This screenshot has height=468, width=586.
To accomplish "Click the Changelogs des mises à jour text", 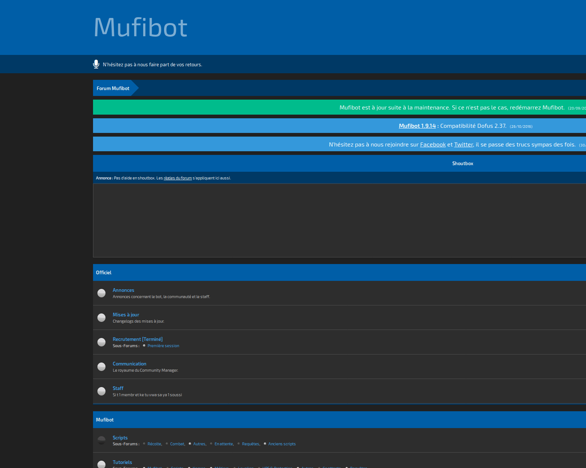I will (138, 321).
